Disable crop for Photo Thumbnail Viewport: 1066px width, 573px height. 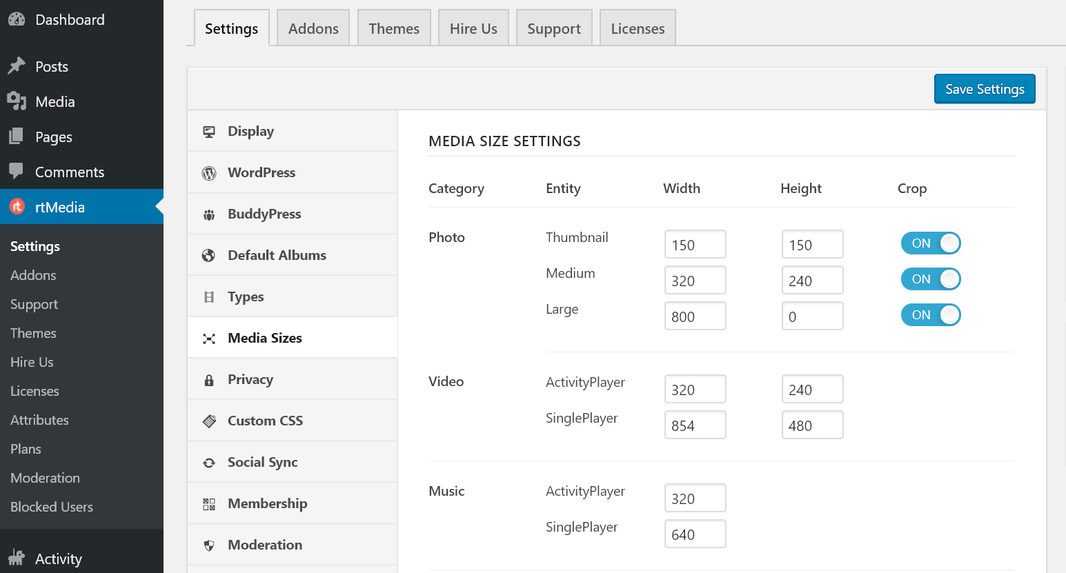pyautogui.click(x=931, y=243)
